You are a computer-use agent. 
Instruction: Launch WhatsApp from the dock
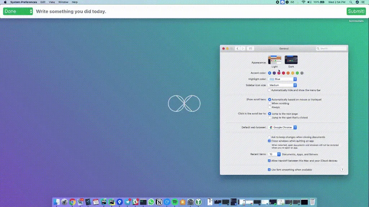click(x=151, y=202)
